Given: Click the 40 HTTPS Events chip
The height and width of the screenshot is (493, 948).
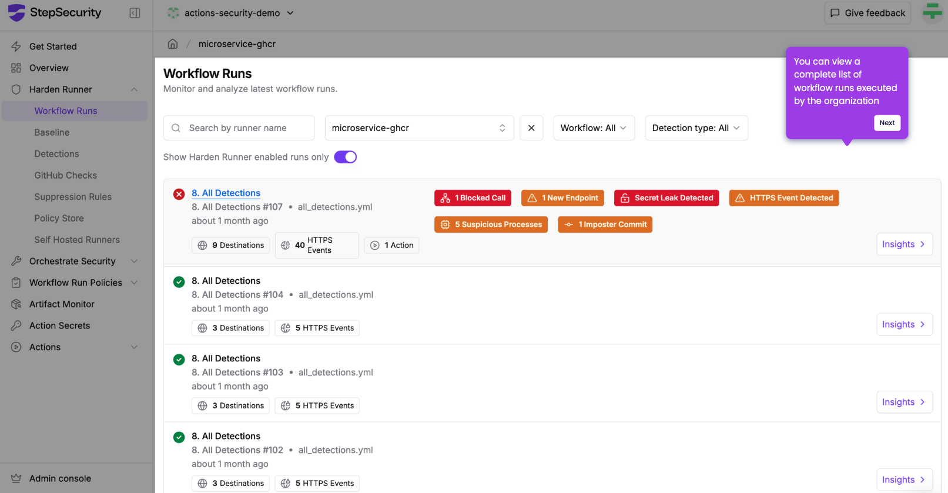Looking at the screenshot, I should pyautogui.click(x=317, y=245).
